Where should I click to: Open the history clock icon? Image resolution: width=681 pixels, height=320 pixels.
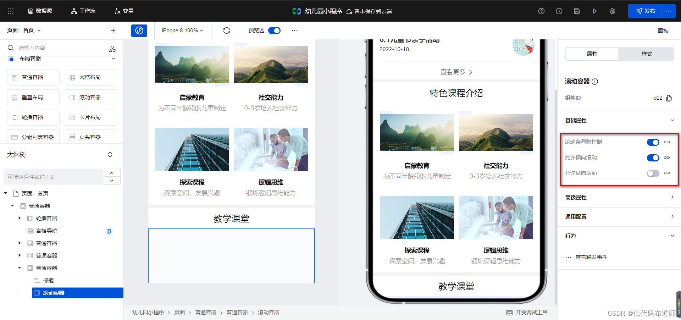pos(559,11)
